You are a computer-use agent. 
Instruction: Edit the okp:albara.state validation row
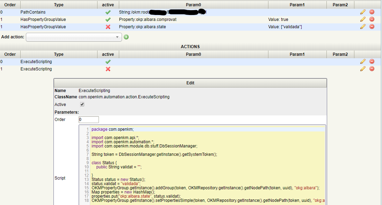363,26
